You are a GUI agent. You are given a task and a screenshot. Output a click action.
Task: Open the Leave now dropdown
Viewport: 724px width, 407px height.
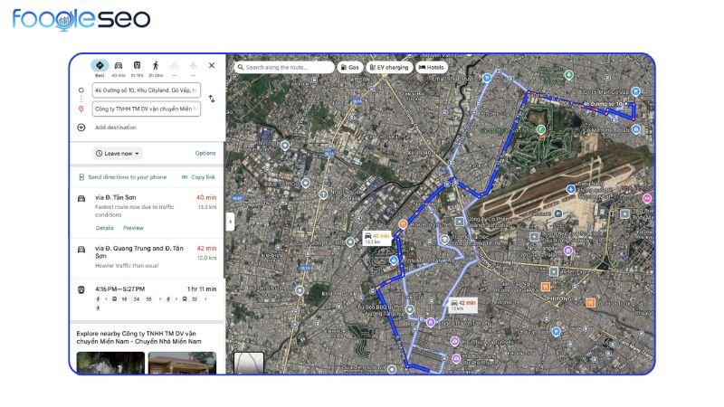[118, 154]
